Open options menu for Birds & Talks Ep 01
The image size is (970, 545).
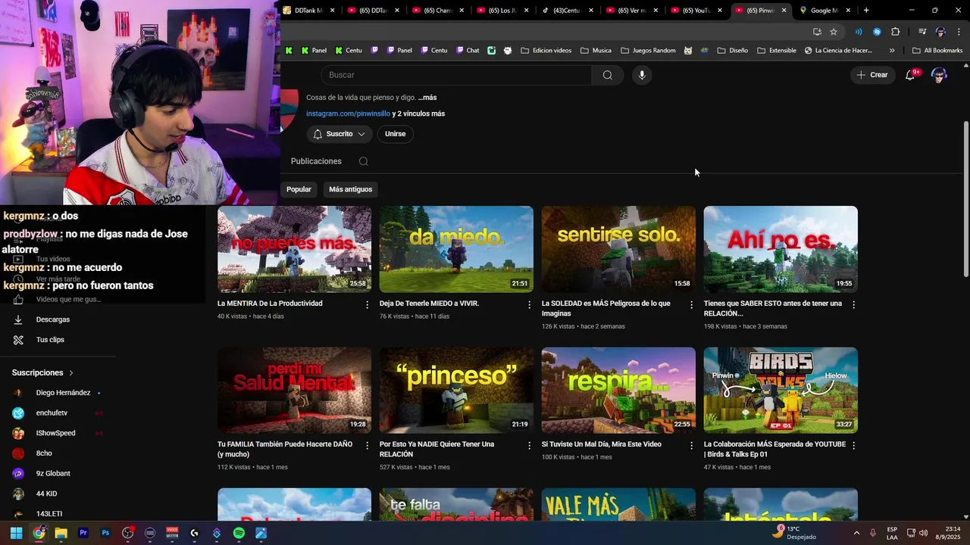pos(854,446)
